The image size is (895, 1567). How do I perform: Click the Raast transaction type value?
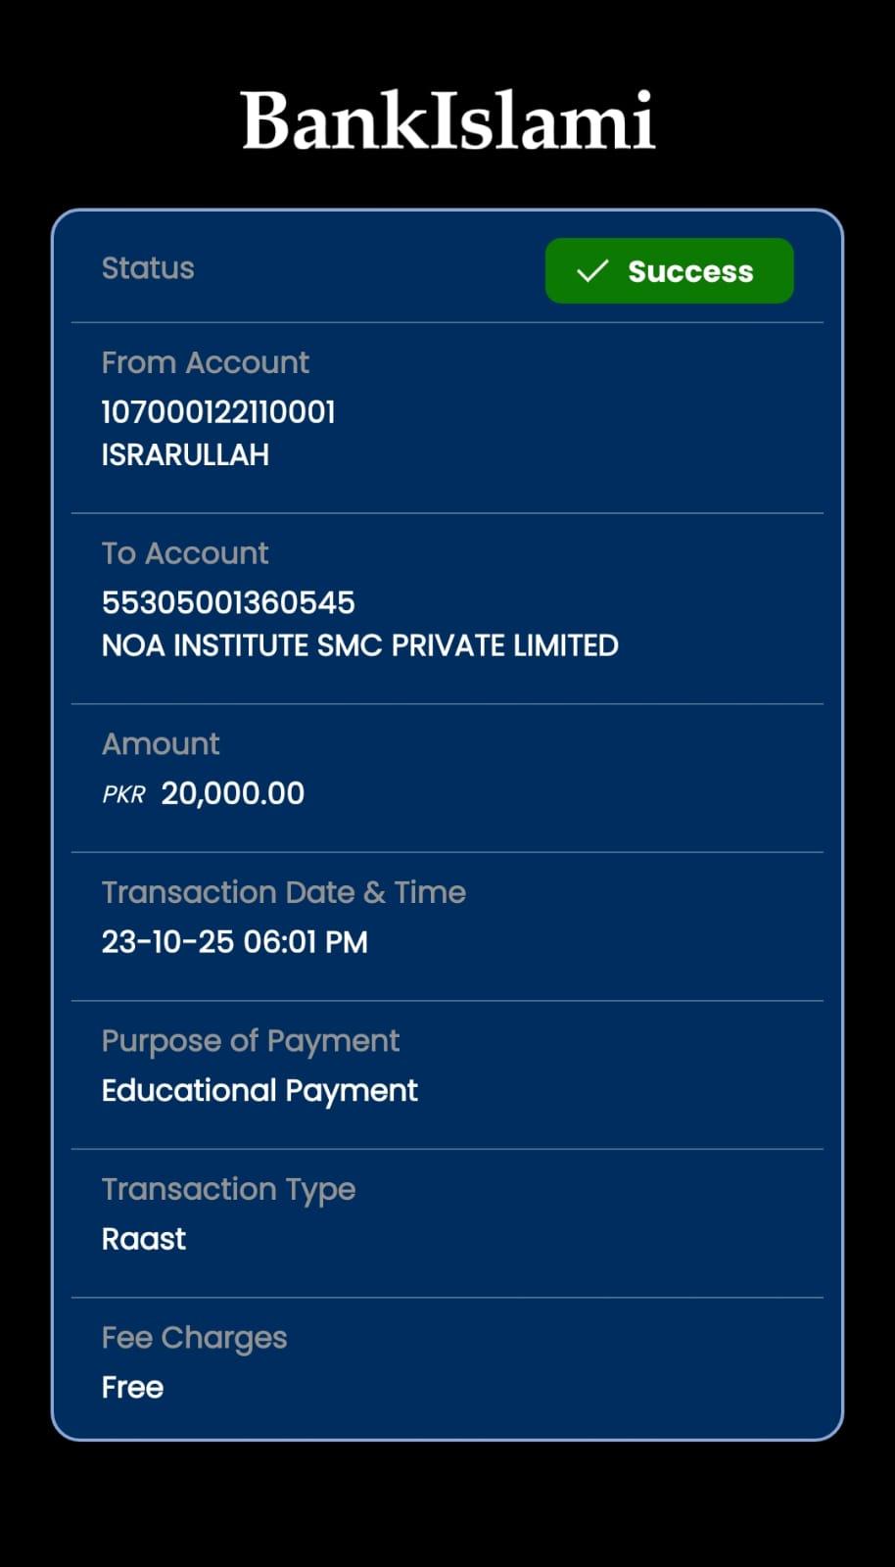tap(144, 1239)
